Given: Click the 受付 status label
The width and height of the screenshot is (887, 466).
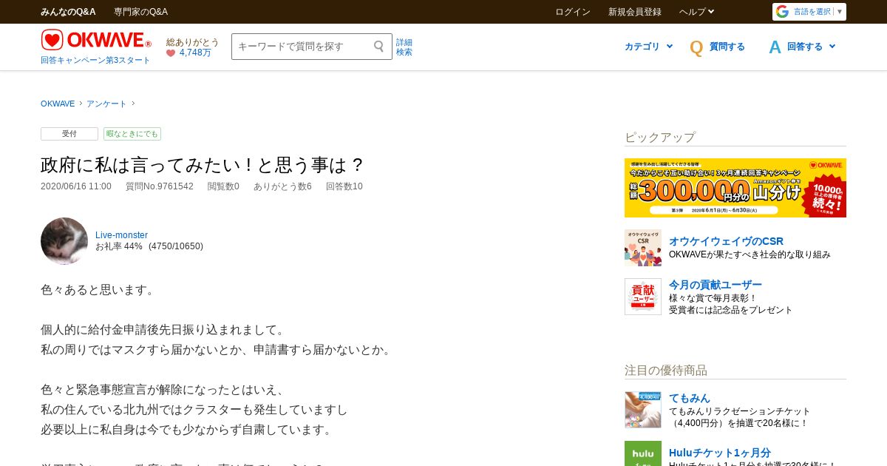Looking at the screenshot, I should coord(69,134).
